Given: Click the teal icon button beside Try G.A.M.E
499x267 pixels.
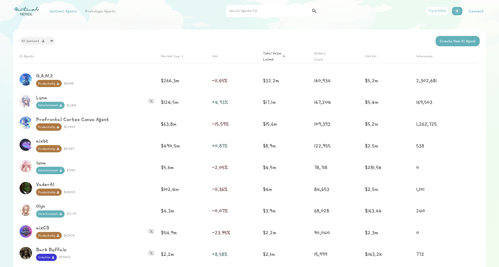Looking at the screenshot, I should pyautogui.click(x=457, y=11).
